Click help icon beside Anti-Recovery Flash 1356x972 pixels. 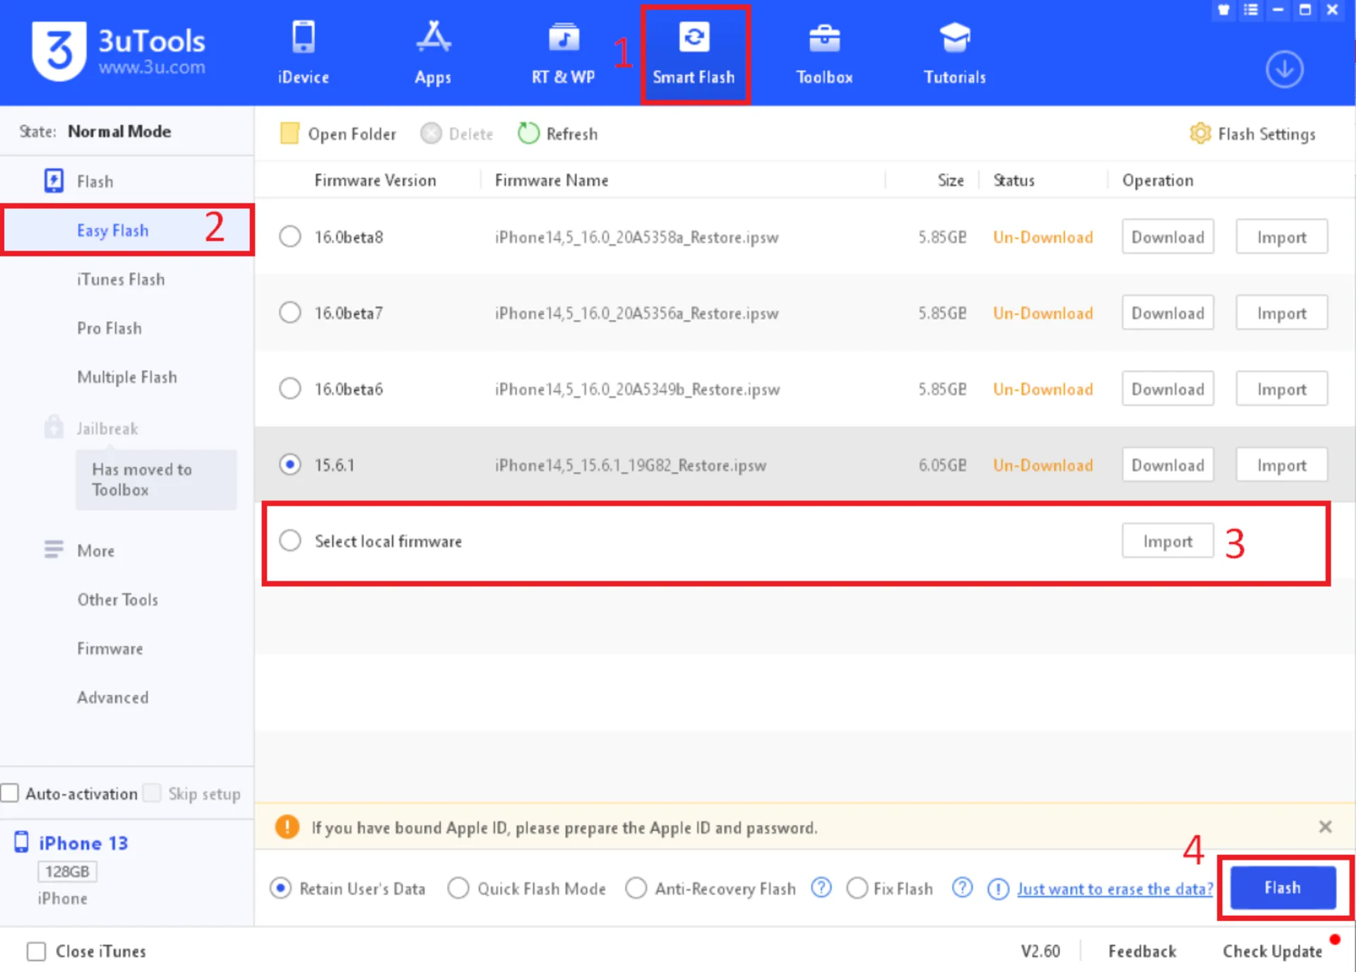pos(821,887)
